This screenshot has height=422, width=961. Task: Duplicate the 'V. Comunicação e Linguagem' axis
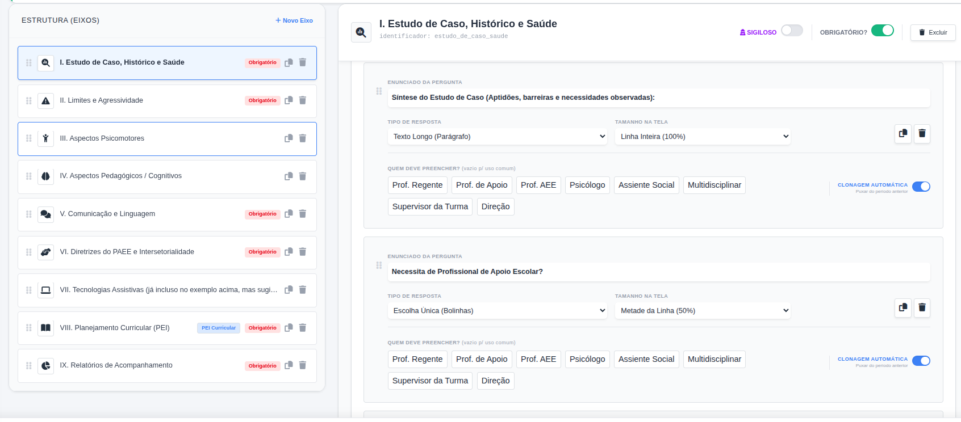pos(289,214)
